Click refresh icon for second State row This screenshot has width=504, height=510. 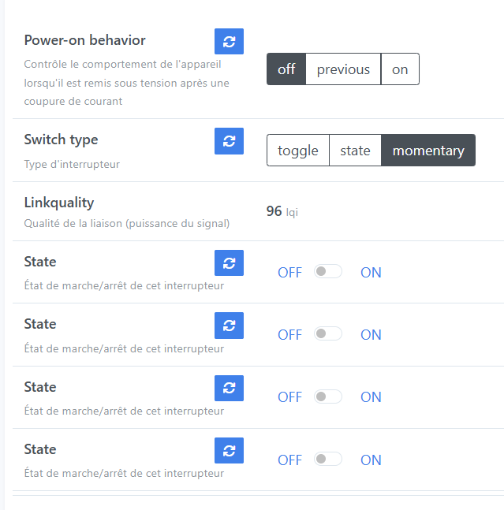[229, 325]
